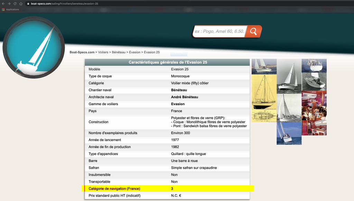Click the table header 'Caractéristiques générales de l'Evasion 25'
354x201 pixels.
coord(168,62)
